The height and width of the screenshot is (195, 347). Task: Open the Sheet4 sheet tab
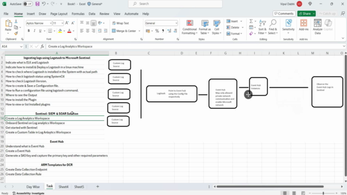pyautogui.click(x=63, y=186)
